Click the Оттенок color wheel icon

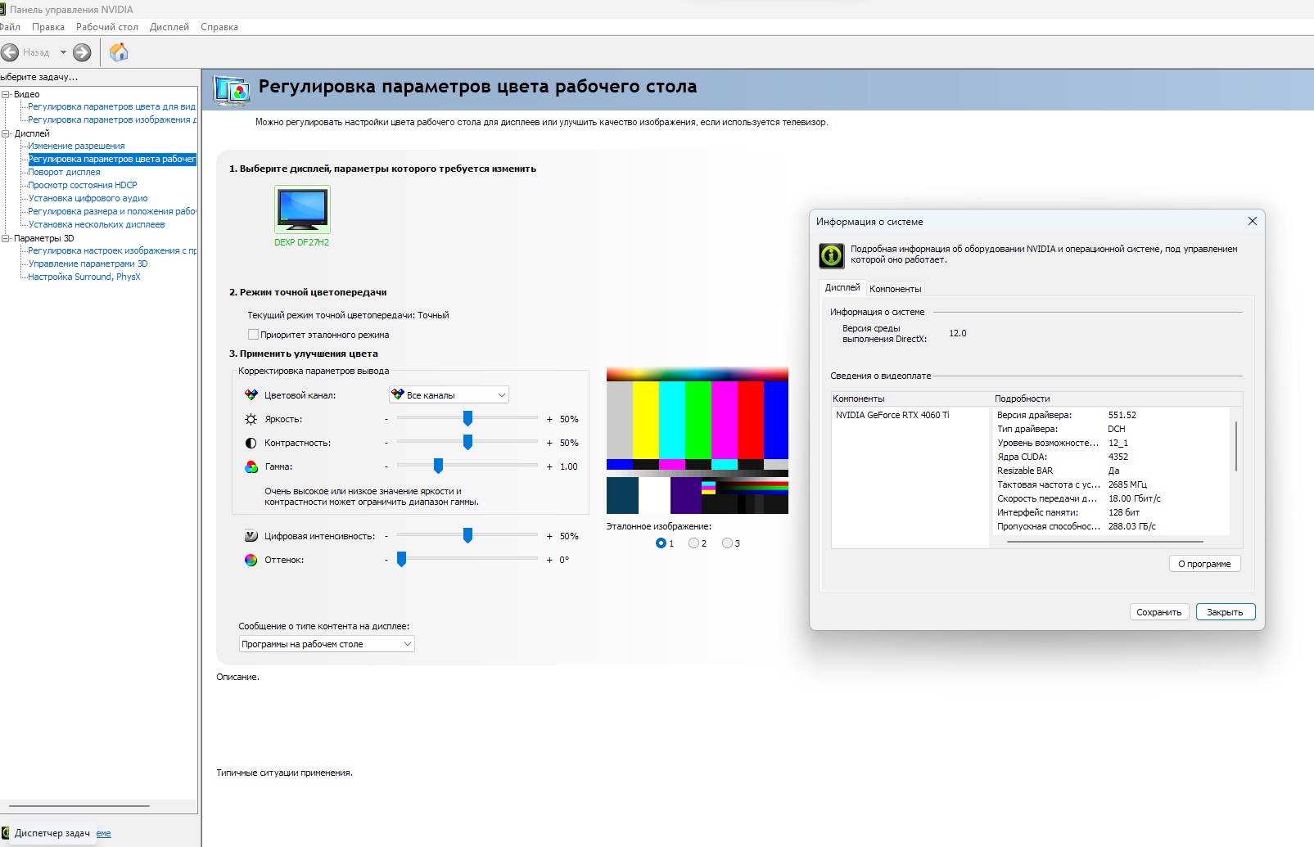coord(251,560)
